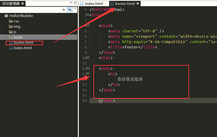
Task: Click the closing </html> tag on line 18
Action: (x=107, y=101)
